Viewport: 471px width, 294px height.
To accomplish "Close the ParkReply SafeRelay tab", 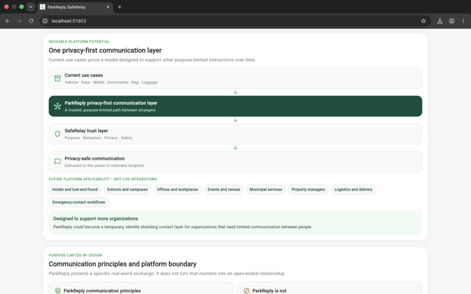I will point(108,7).
